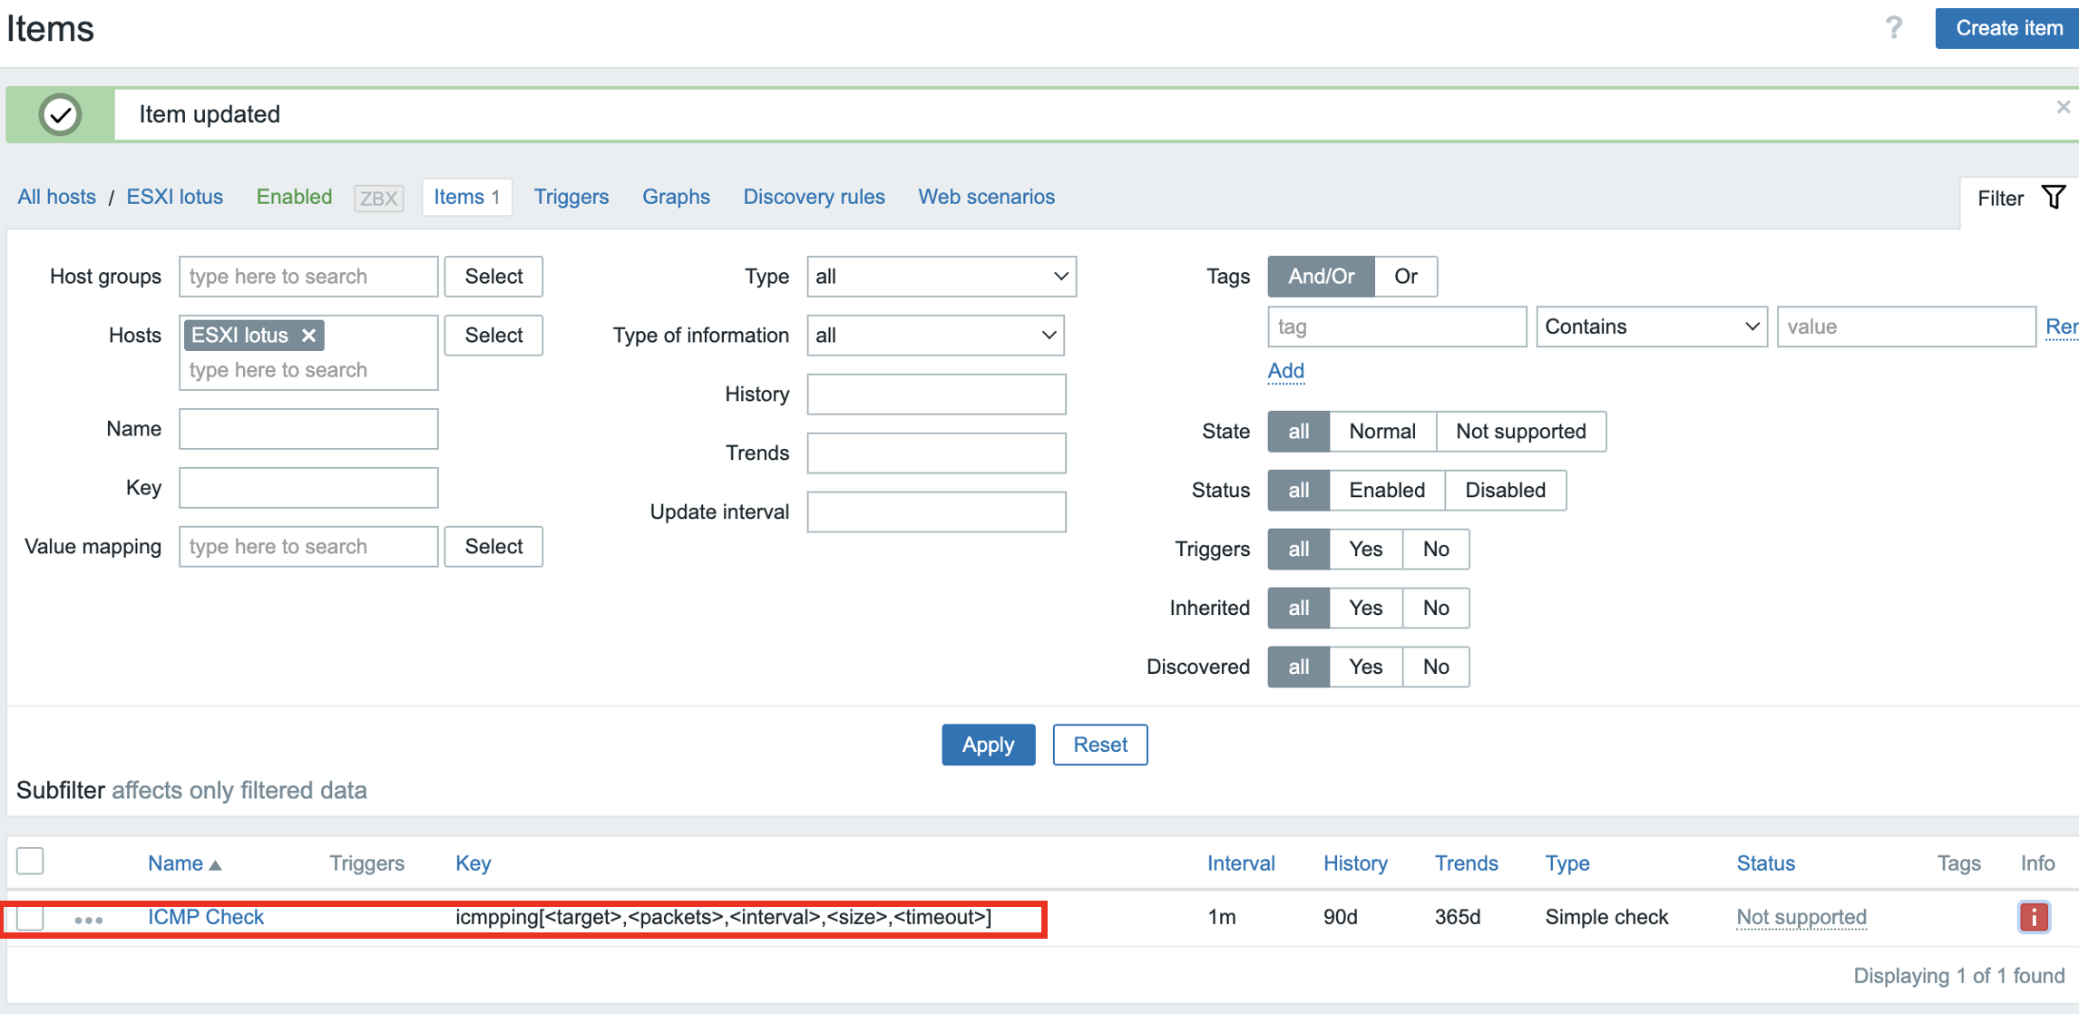Dismiss the Item updated message

click(x=2063, y=107)
